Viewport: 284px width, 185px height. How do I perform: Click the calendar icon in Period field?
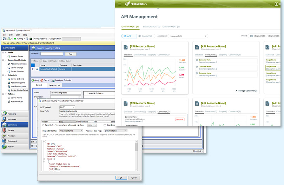(x=251, y=36)
